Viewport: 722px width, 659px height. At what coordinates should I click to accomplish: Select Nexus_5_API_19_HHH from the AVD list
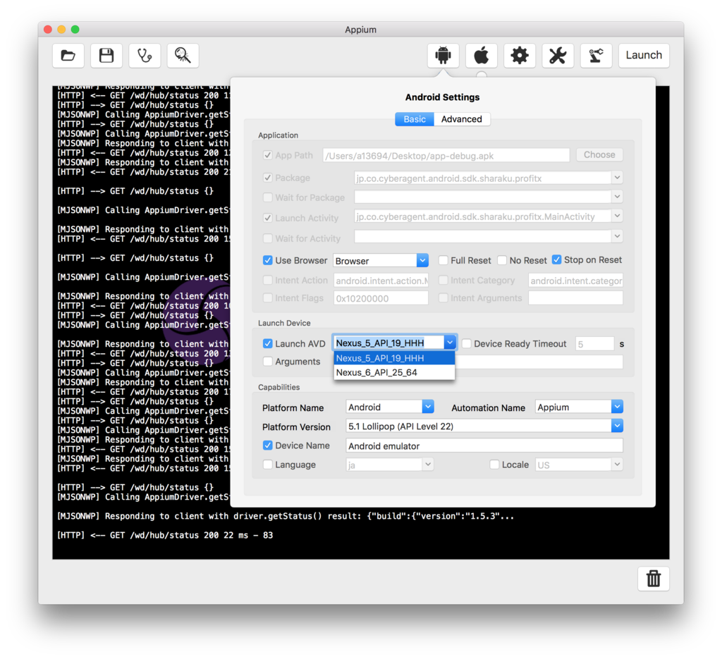click(x=394, y=358)
